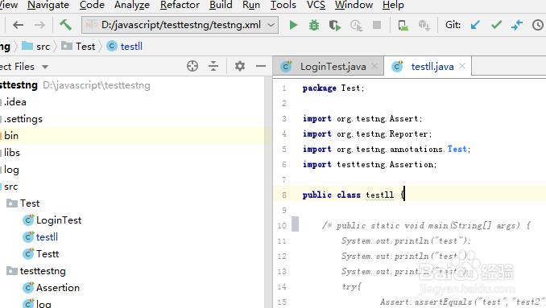Open the Navigate menu
546x308 pixels.
pyautogui.click(x=48, y=5)
